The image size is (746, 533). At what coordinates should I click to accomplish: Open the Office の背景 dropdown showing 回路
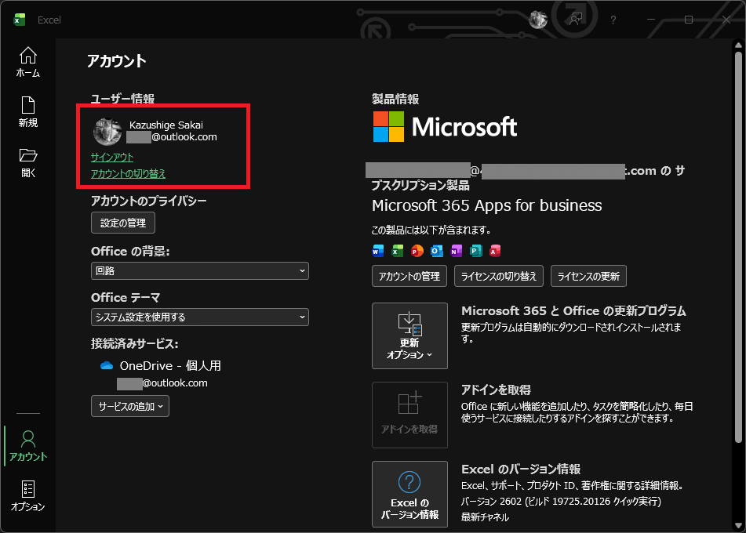tap(200, 270)
